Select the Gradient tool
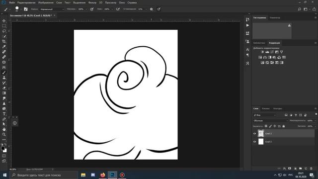Viewport: 318px width, 179px height. [4, 93]
